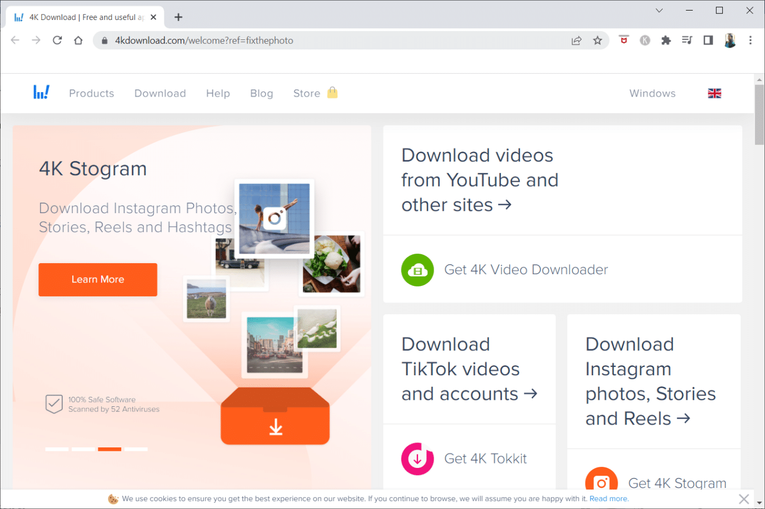Screen dimensions: 765x509
Task: Bookmark this page with star icon
Action: coord(598,41)
